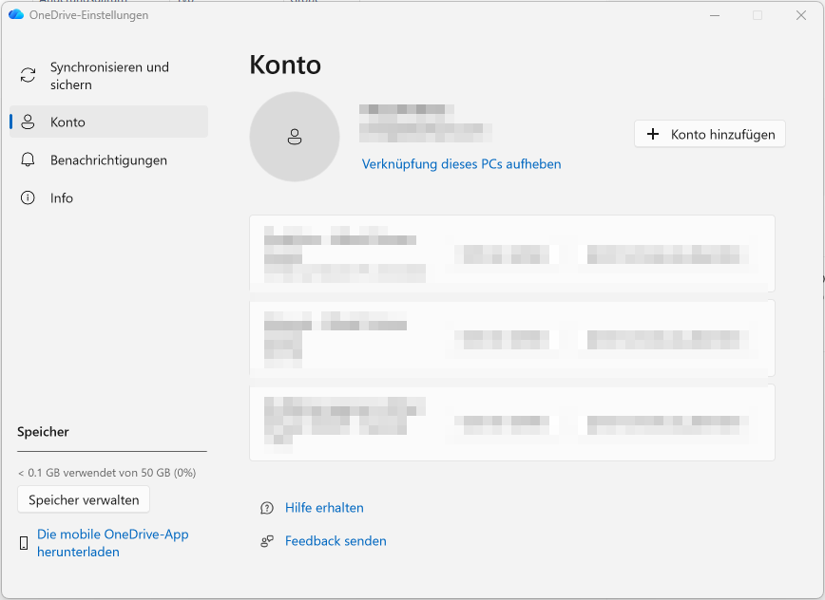Click the feedback person icon
This screenshot has height=600, width=825.
coord(267,541)
